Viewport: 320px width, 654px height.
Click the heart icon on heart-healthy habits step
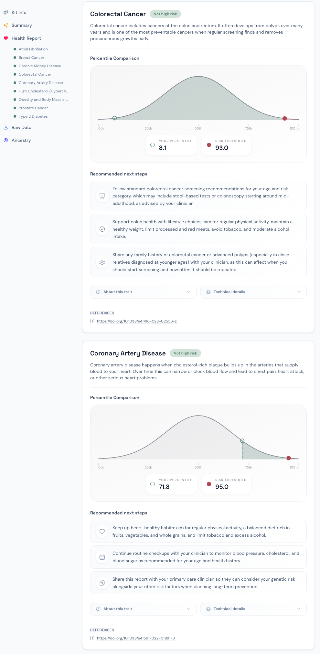(x=102, y=531)
